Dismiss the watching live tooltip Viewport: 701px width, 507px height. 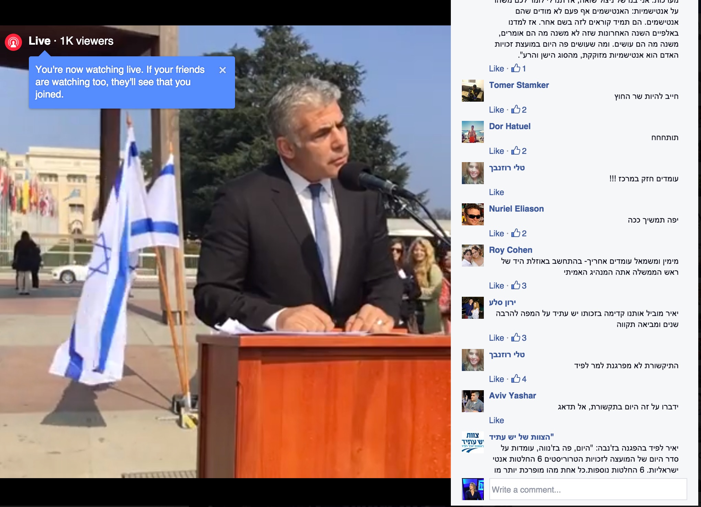(x=223, y=70)
